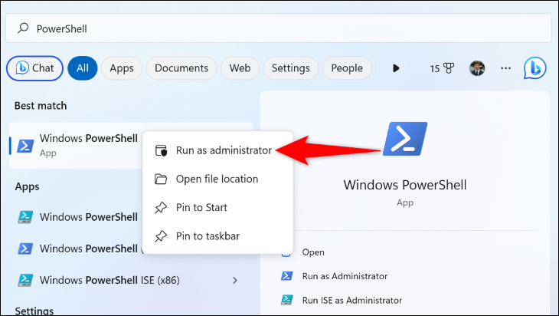The width and height of the screenshot is (559, 316).
Task: Click the PowerShell search input field
Action: 279,28
